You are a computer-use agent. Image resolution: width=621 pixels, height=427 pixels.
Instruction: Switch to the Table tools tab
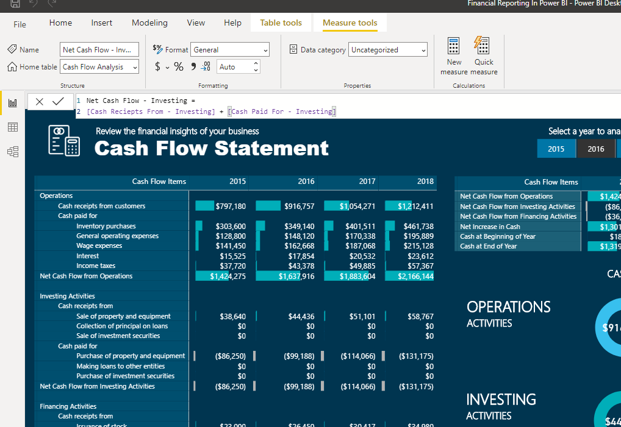click(281, 23)
